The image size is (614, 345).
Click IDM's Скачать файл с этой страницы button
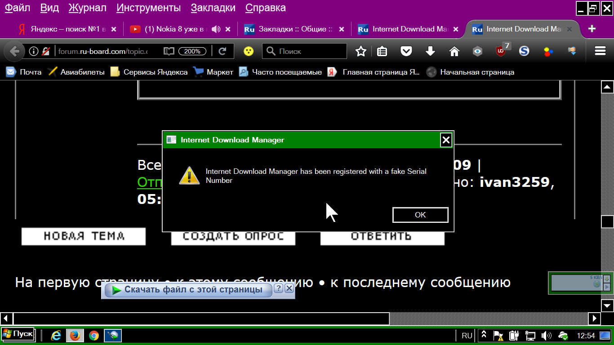(x=188, y=290)
